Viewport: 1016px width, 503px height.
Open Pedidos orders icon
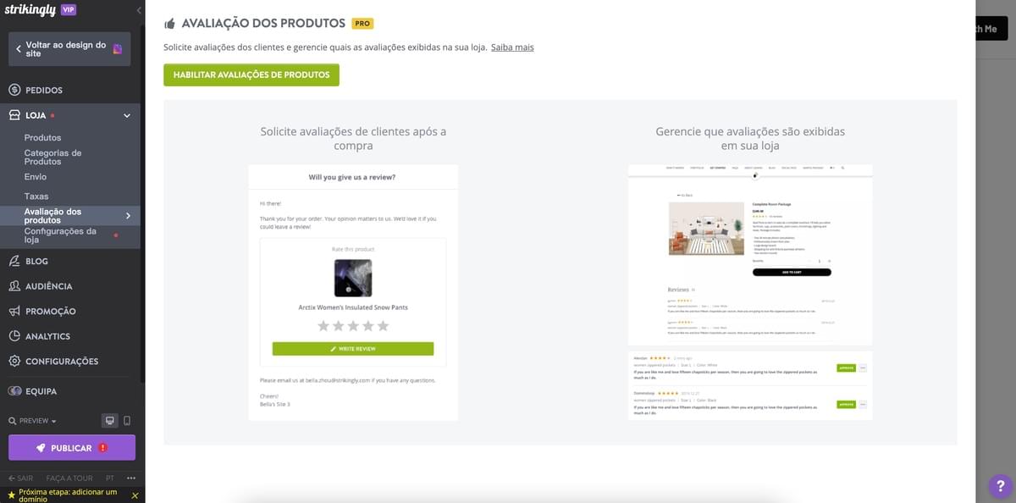pyautogui.click(x=14, y=90)
